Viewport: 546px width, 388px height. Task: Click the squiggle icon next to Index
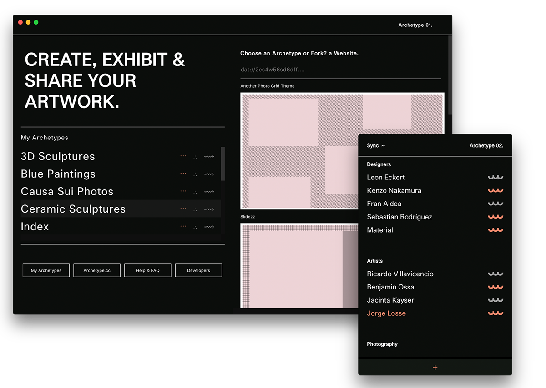pos(209,227)
